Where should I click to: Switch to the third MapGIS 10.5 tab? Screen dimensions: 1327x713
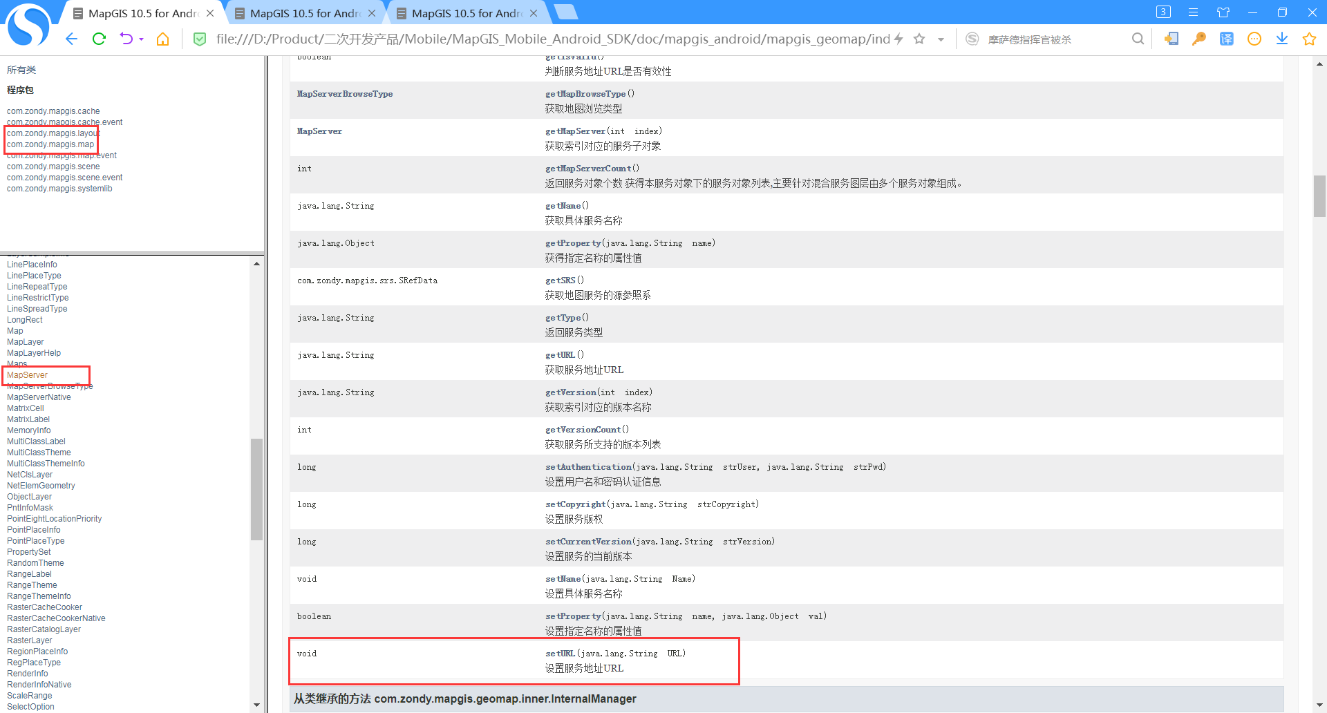click(x=467, y=13)
